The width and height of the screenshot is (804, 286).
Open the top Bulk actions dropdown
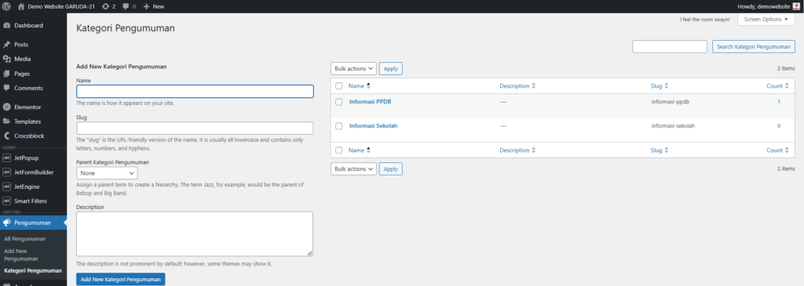pyautogui.click(x=353, y=68)
